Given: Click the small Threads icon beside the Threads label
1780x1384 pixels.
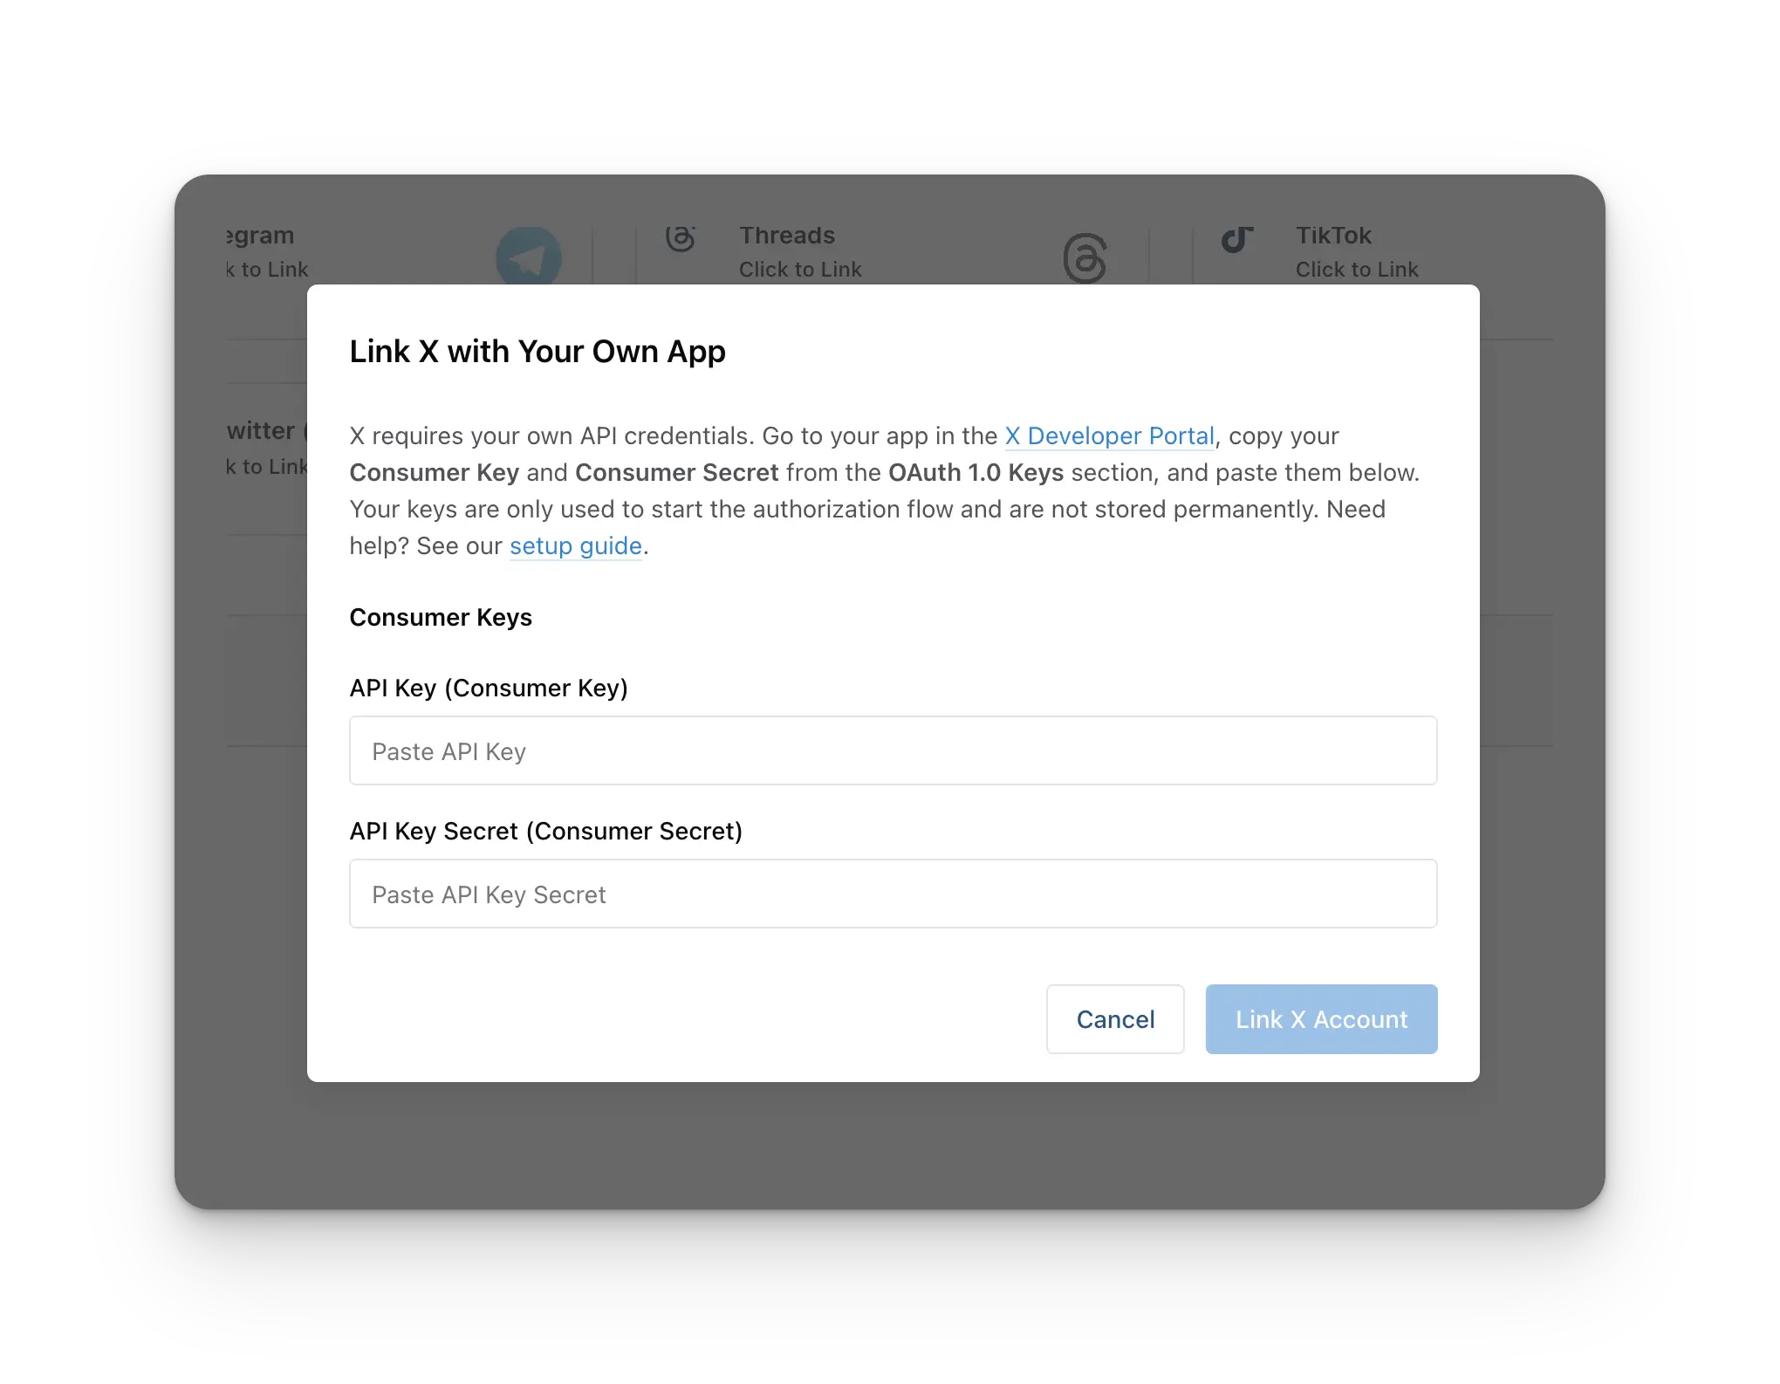Looking at the screenshot, I should [x=680, y=238].
